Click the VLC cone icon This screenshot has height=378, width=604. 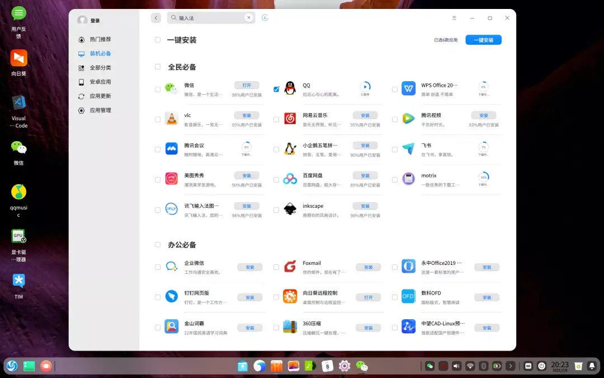click(171, 118)
